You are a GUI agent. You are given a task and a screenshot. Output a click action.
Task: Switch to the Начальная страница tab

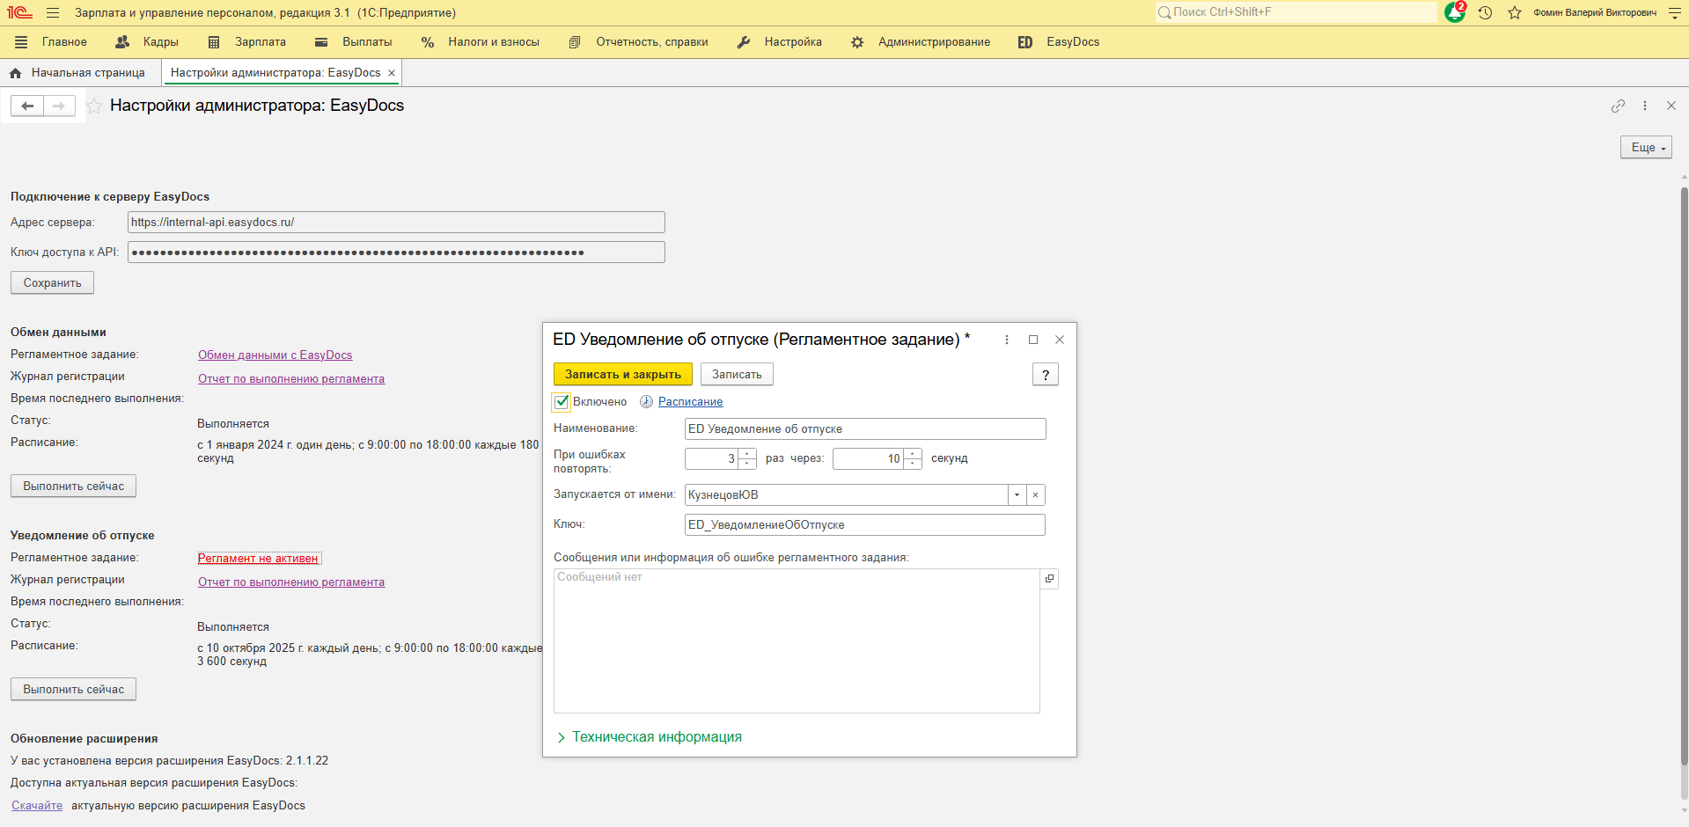(x=87, y=73)
